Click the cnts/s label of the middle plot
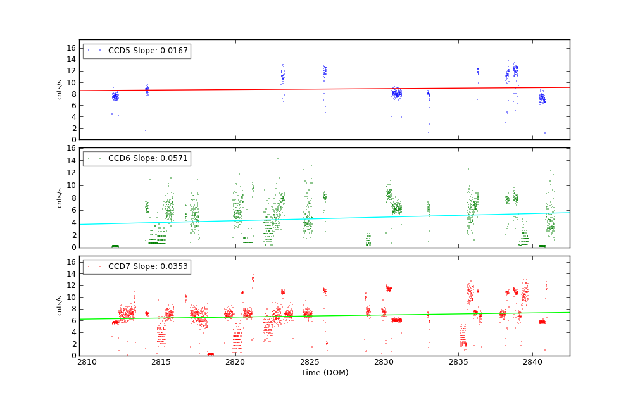The image size is (633, 395). 60,197
